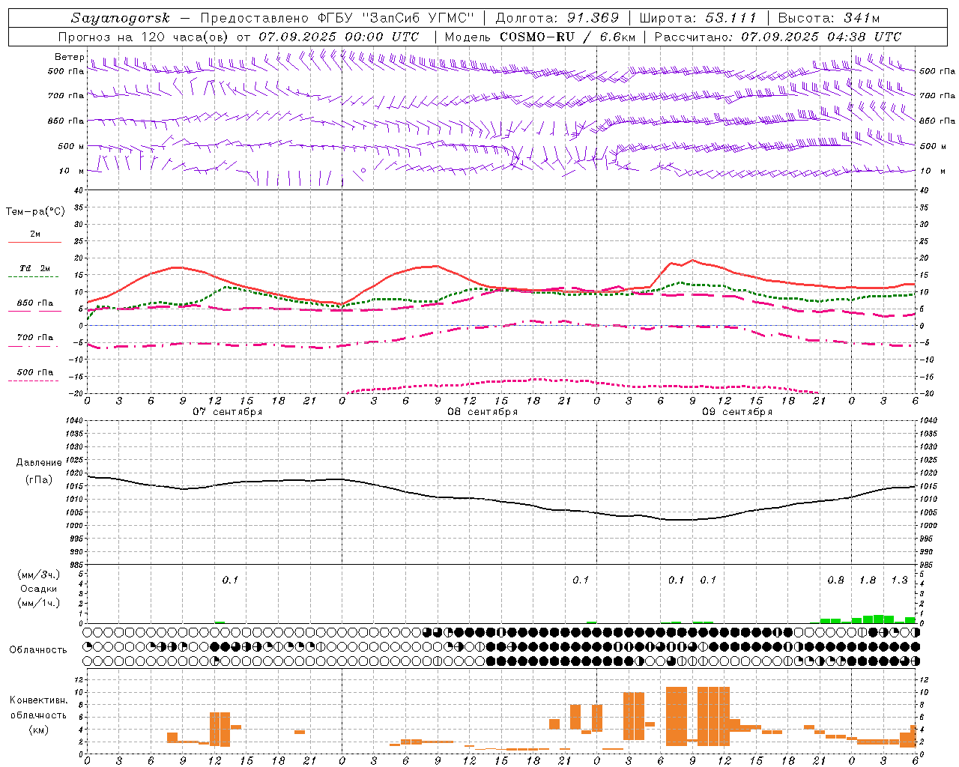Click the '500 гПа' temperature legend entry
Viewport: 959px width, 767px height.
[x=35, y=372]
